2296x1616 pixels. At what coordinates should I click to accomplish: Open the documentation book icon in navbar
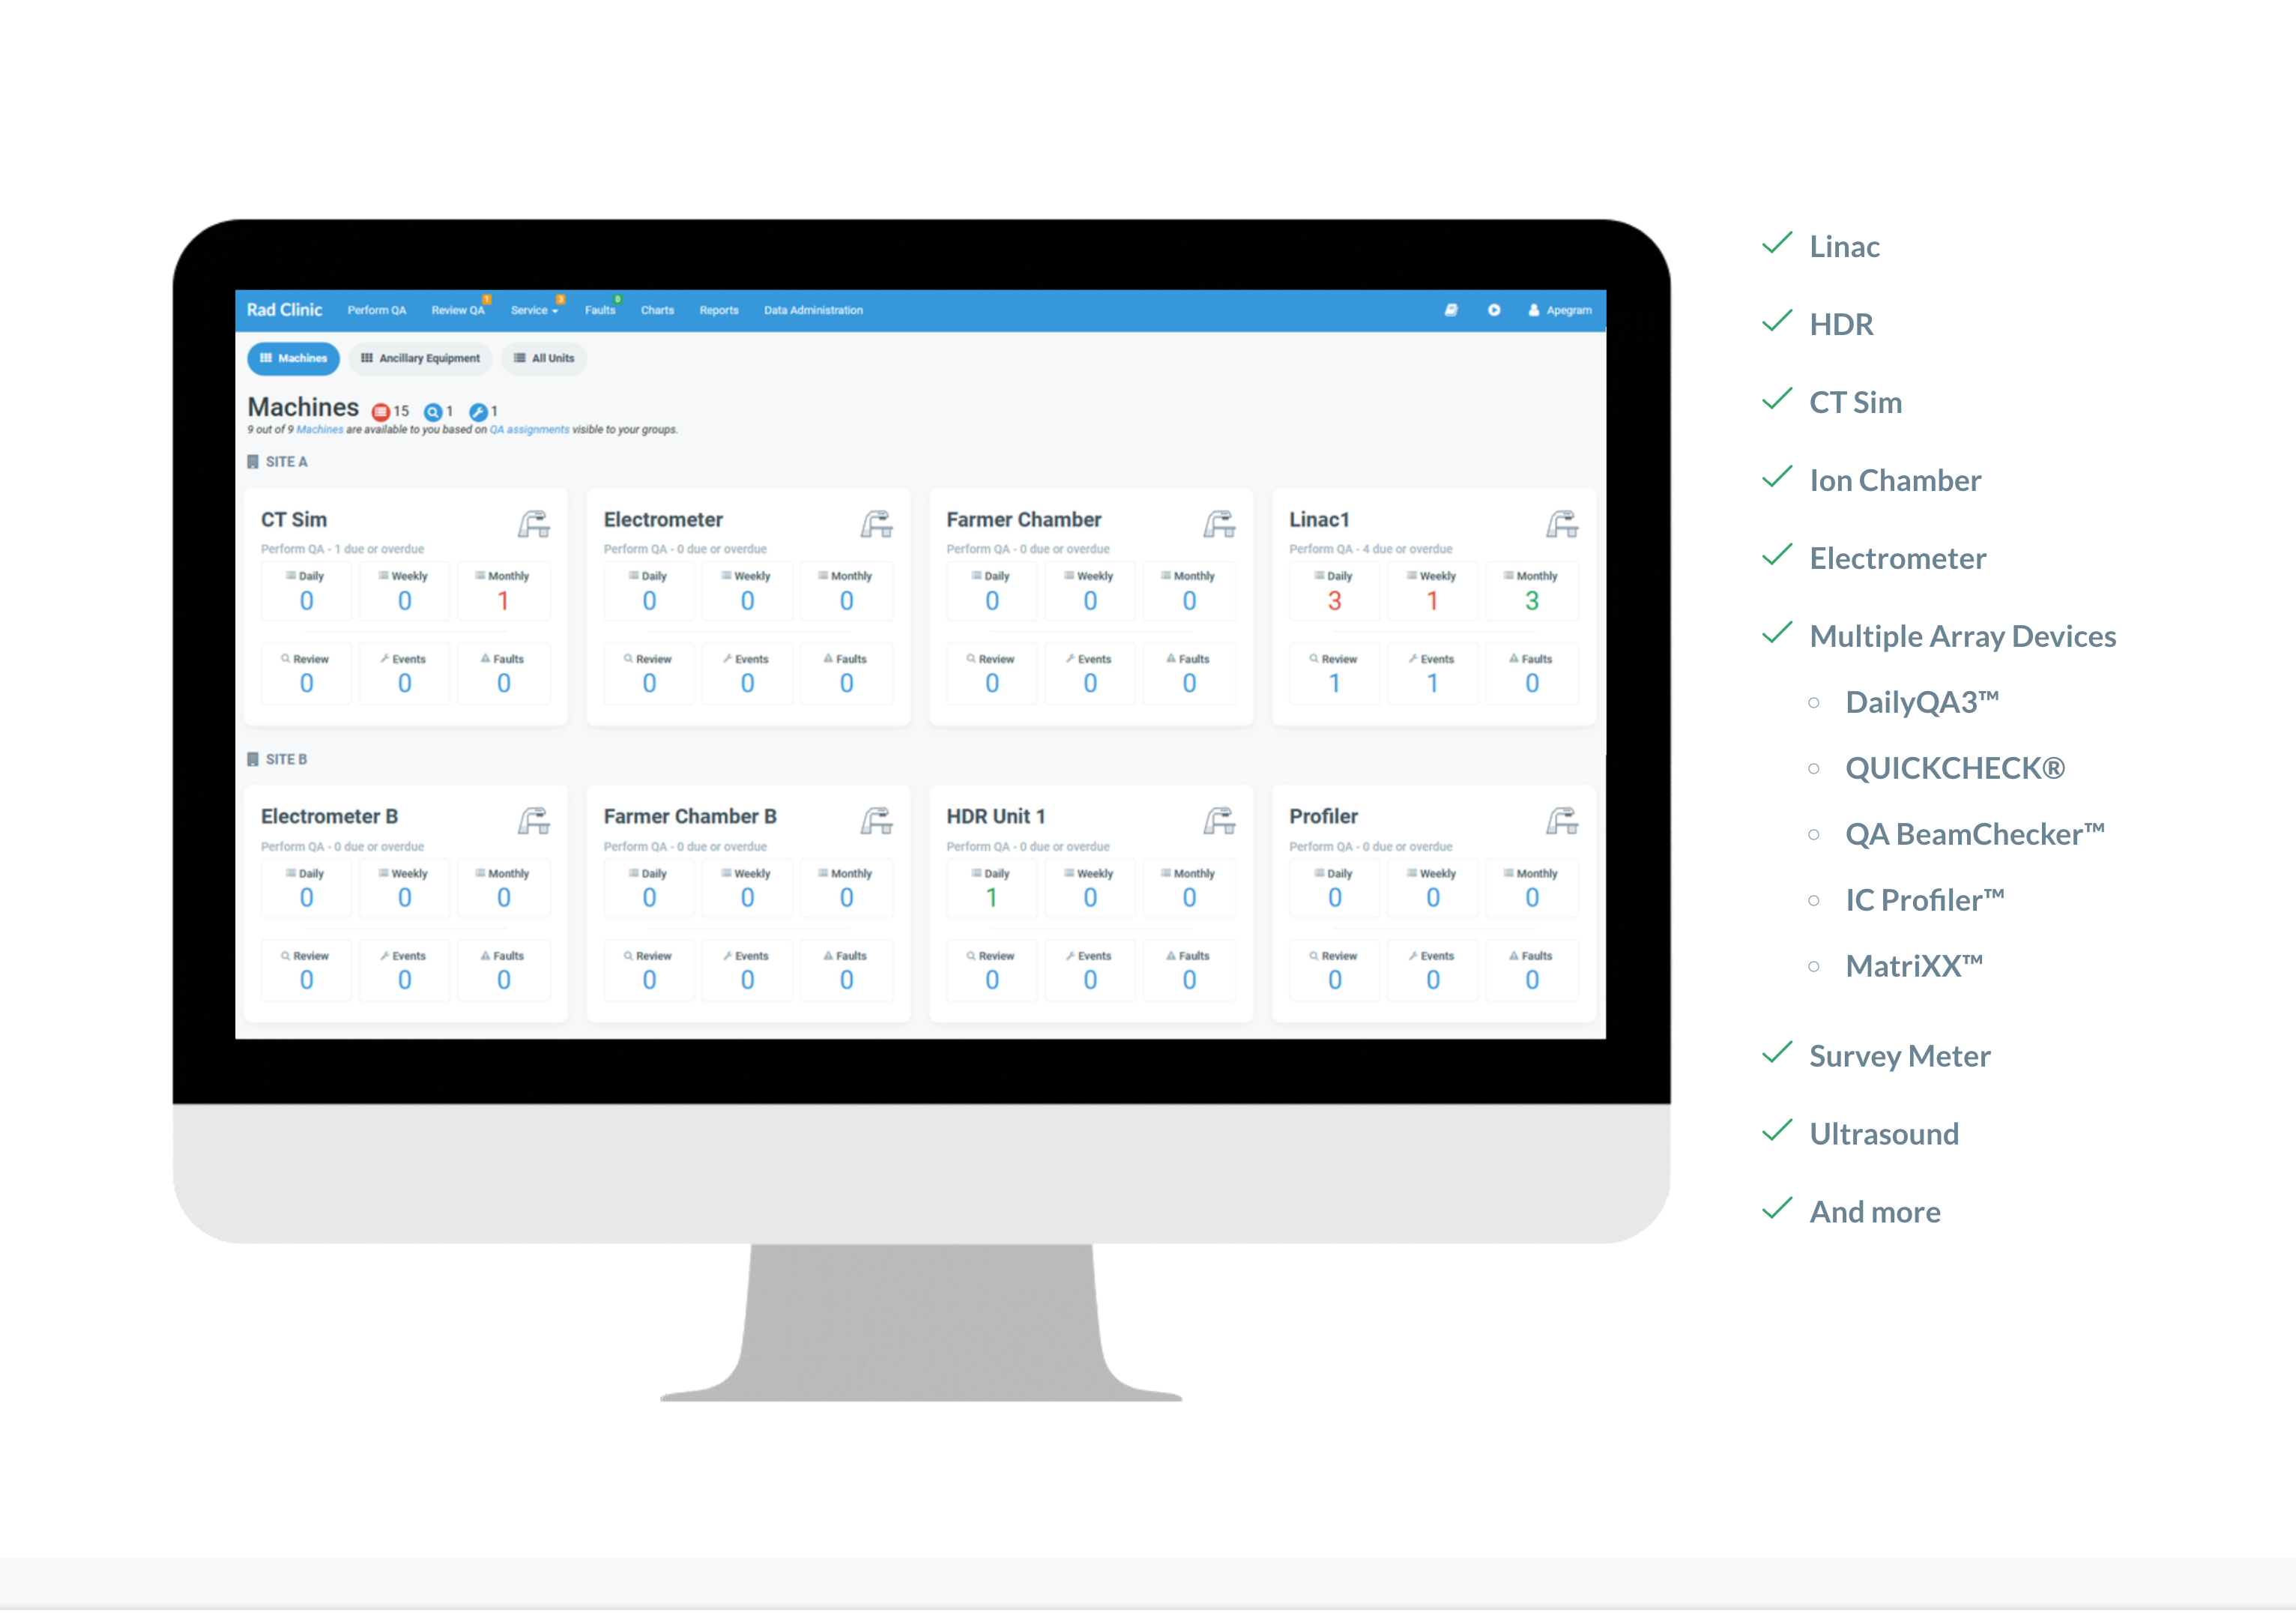pyautogui.click(x=1451, y=310)
